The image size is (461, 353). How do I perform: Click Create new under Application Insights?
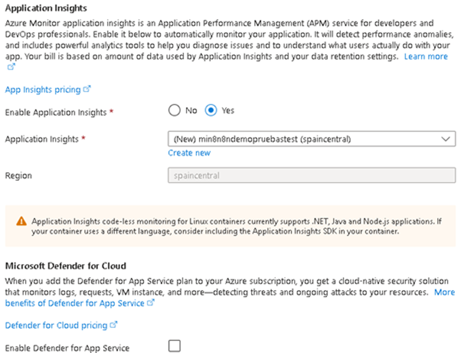click(x=189, y=153)
